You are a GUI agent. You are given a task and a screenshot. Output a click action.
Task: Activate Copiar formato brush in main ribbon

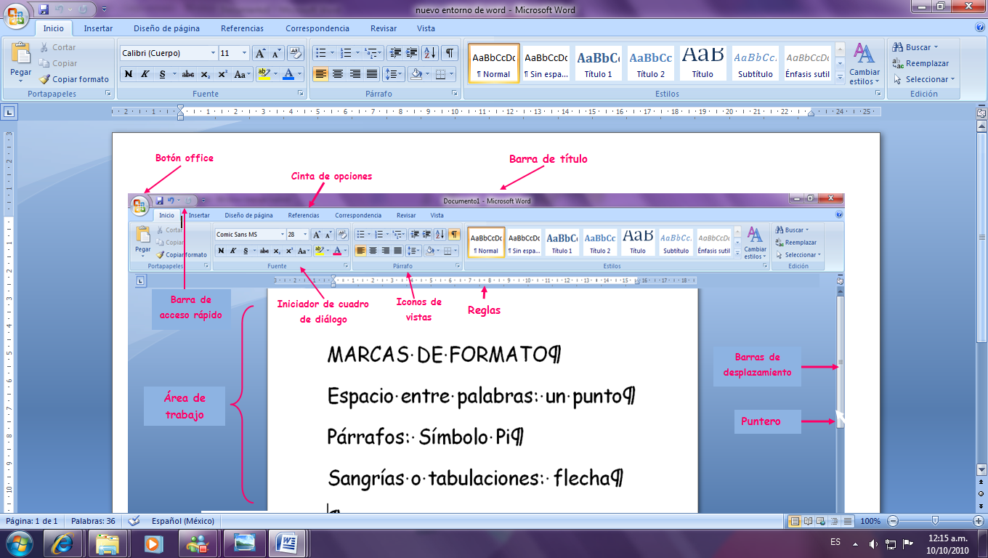tap(44, 79)
